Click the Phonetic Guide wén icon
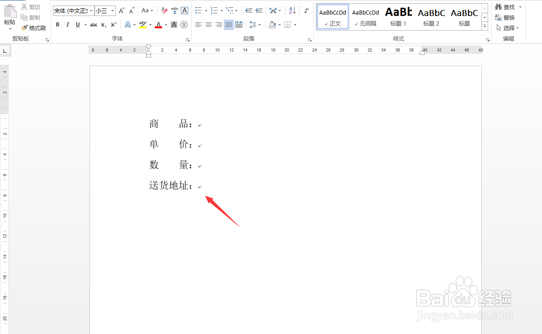Viewport: 542px width, 334px height. tap(174, 10)
